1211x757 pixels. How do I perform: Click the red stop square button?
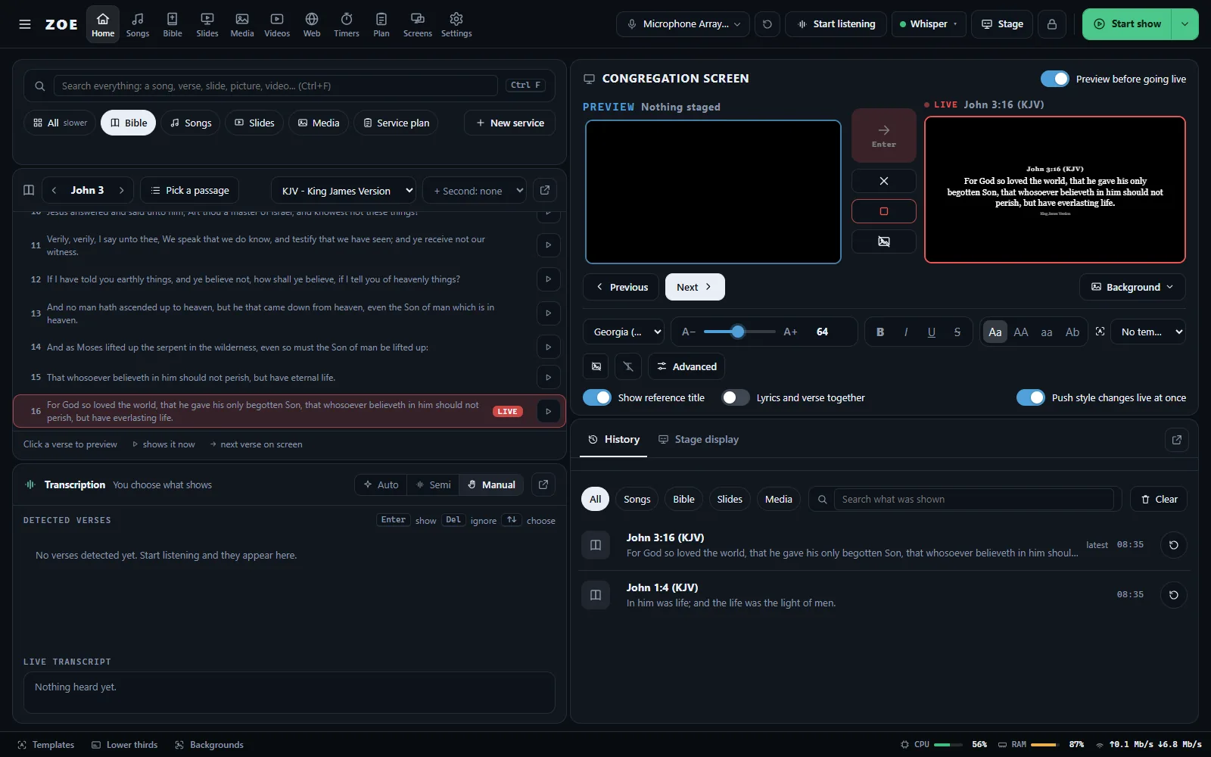(x=884, y=211)
